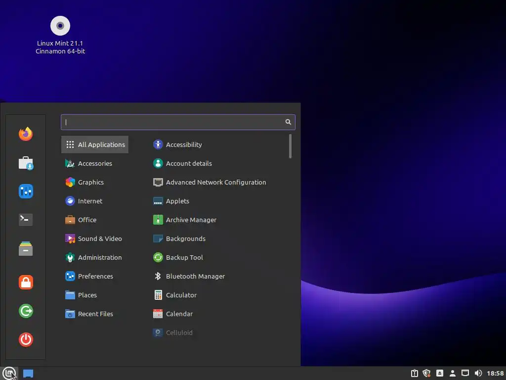This screenshot has width=506, height=380.
Task: Select the All Applications category
Action: (x=95, y=144)
